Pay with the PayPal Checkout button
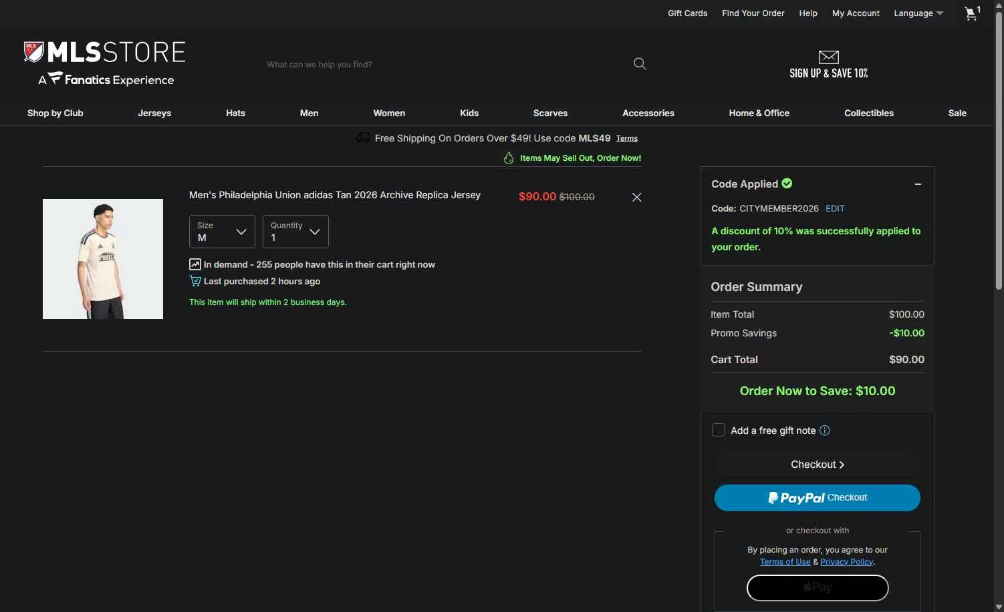 pos(818,498)
